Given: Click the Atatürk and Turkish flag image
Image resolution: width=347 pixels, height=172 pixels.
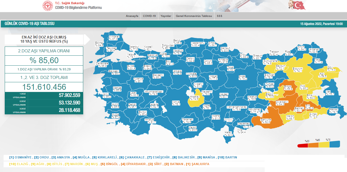Looking at the screenshot, I should [297, 5].
